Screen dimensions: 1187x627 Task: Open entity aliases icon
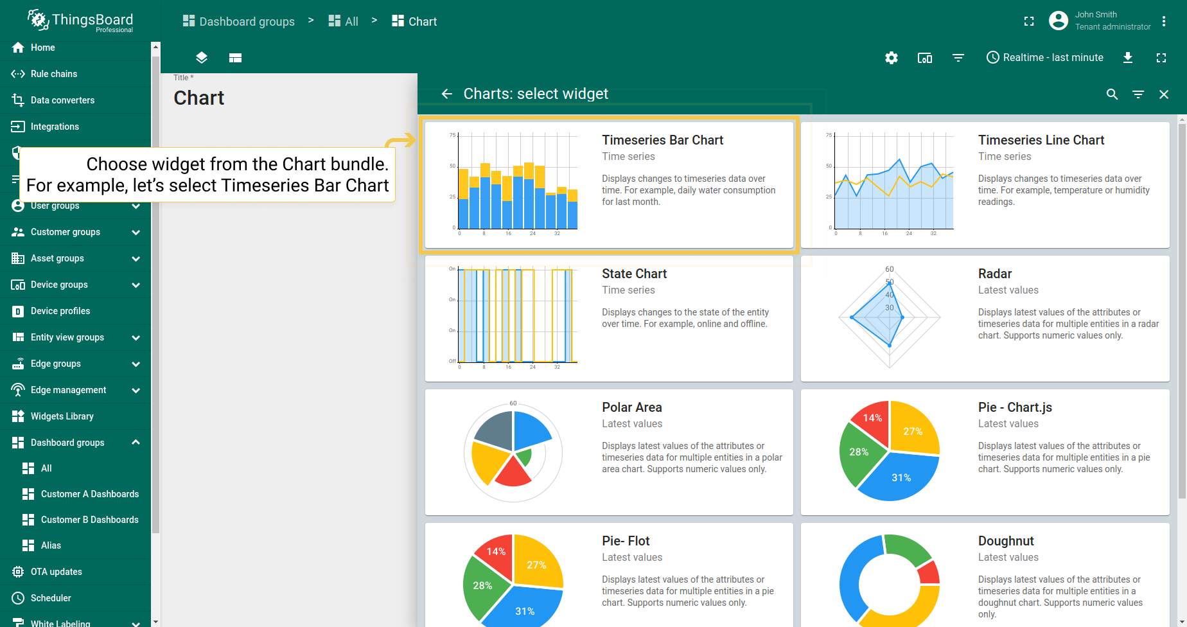(x=925, y=58)
